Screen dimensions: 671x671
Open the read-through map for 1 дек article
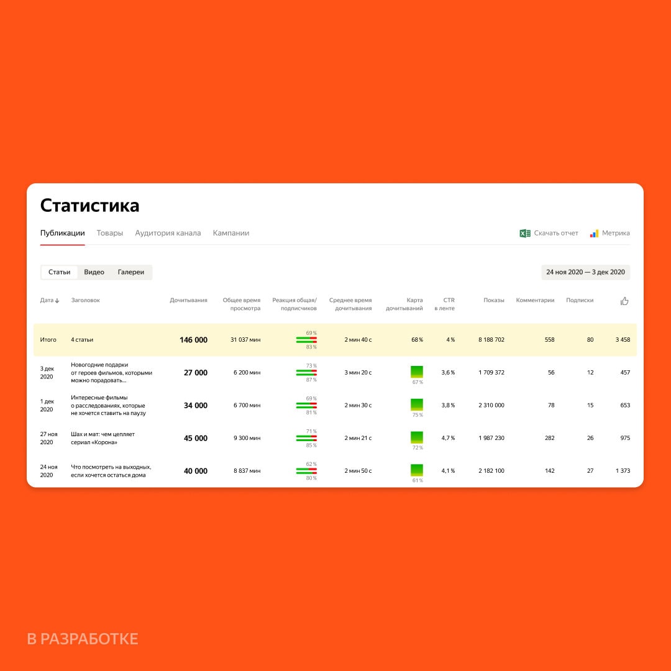417,404
